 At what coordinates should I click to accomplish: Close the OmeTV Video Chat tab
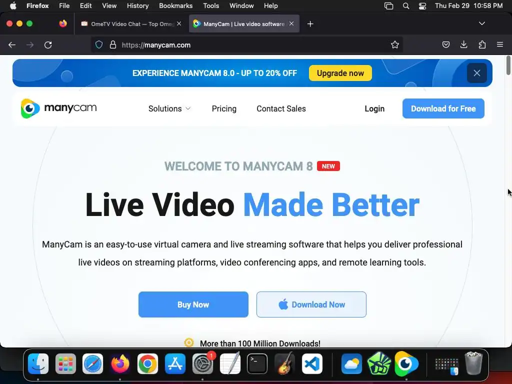click(x=179, y=23)
